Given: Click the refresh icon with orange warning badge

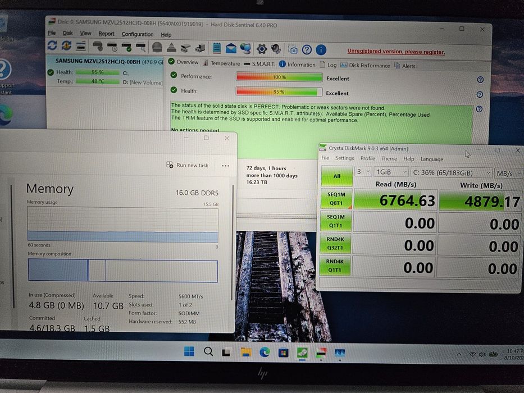Looking at the screenshot, I should 66,45.
